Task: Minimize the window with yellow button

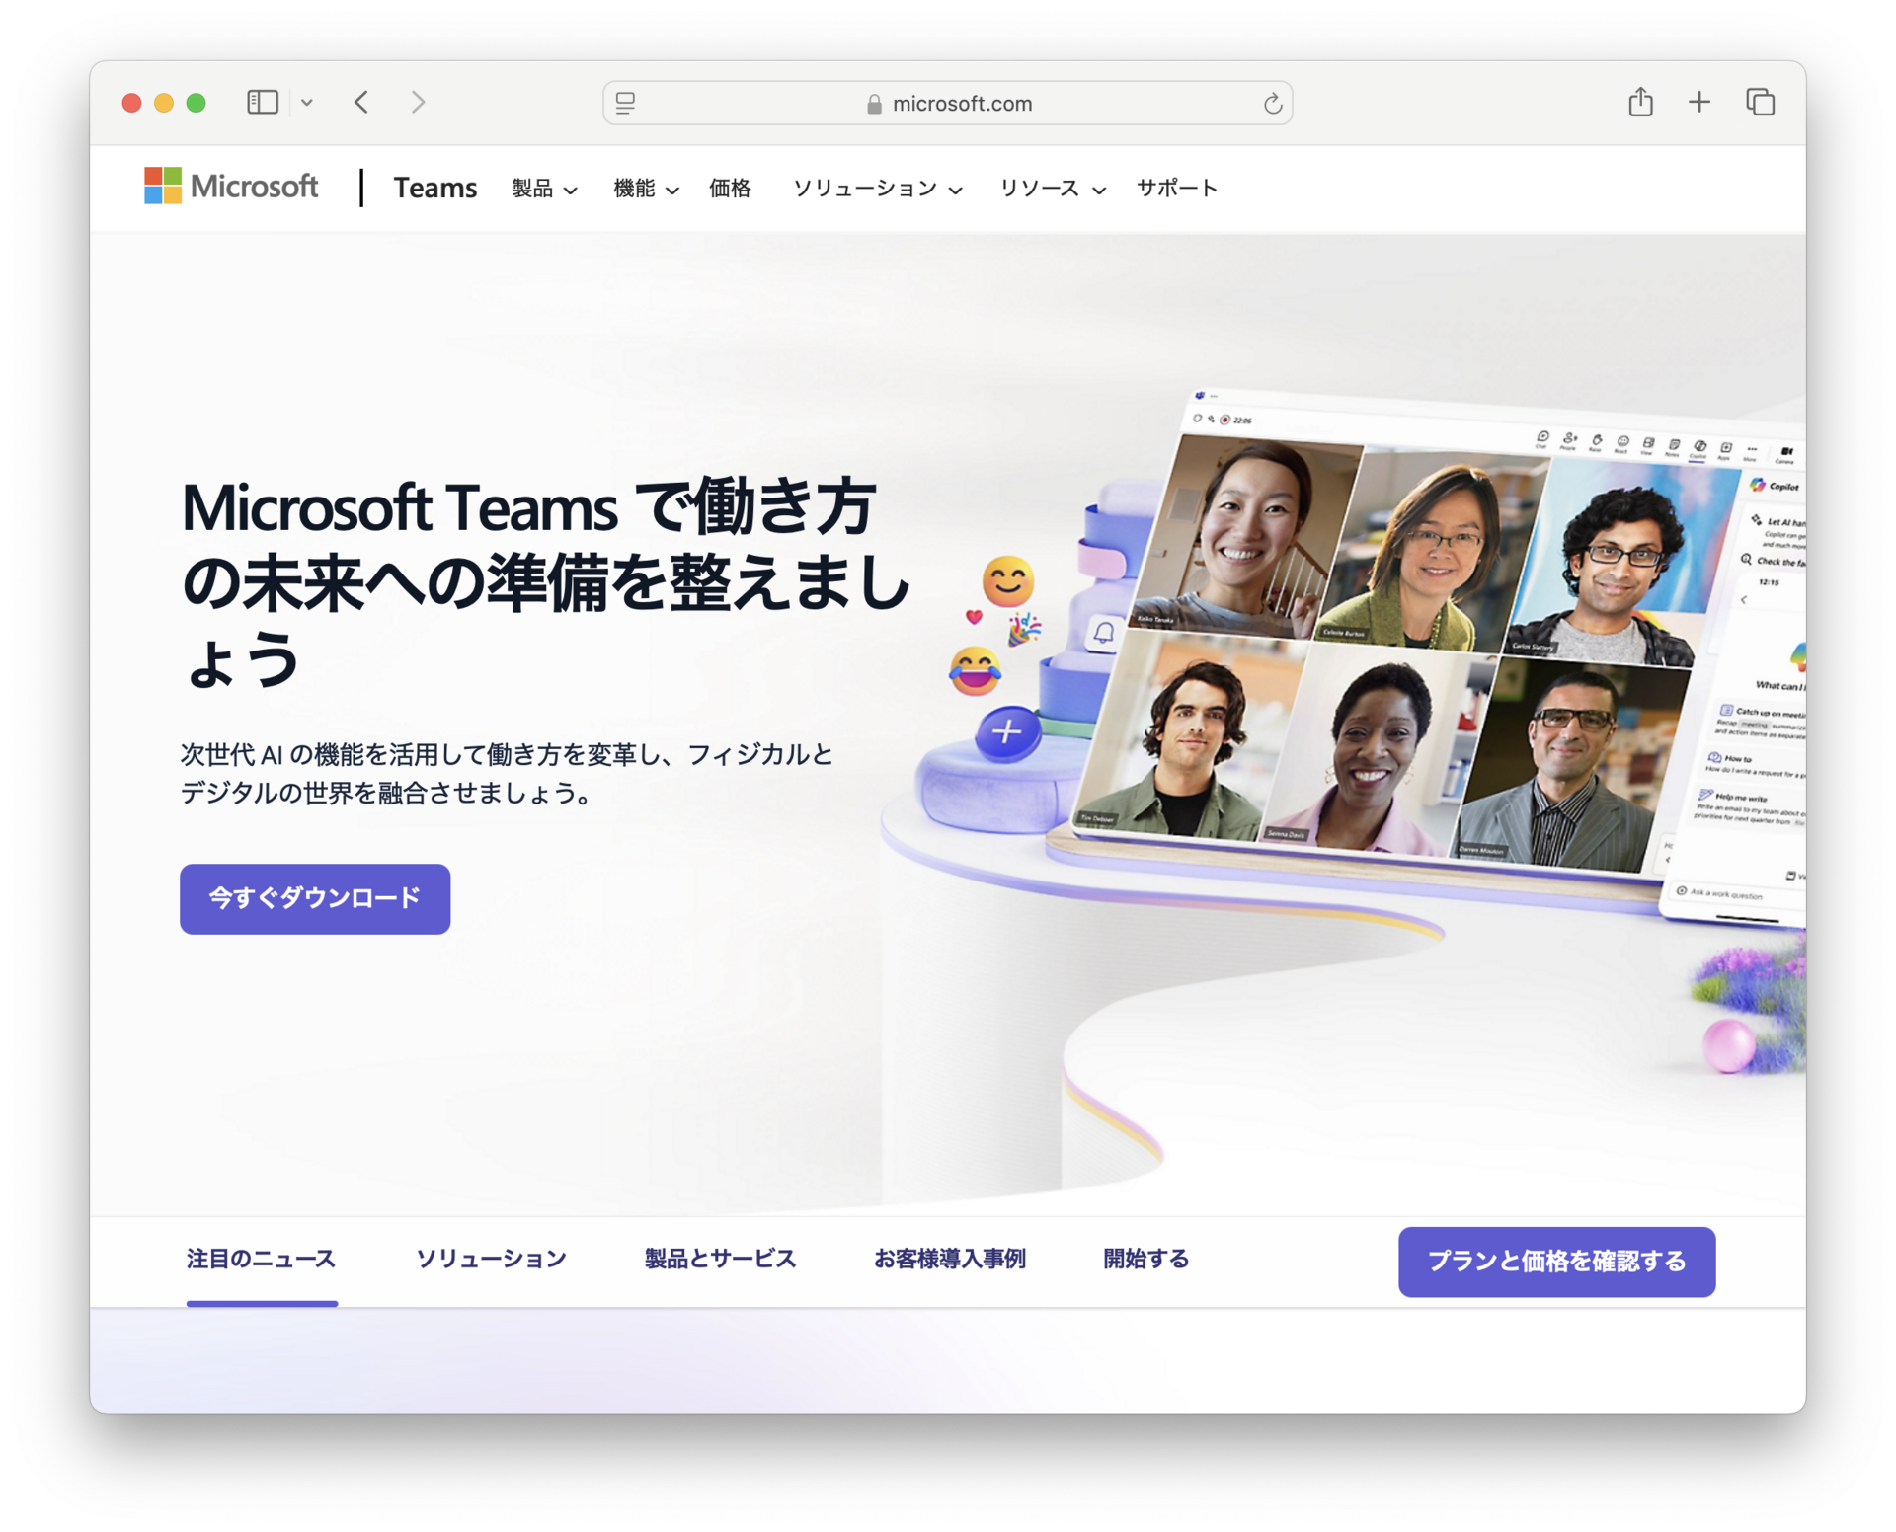Action: (164, 102)
